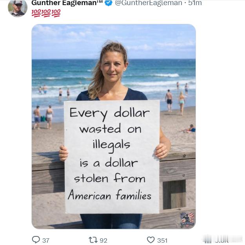Image resolution: width=245 pixels, height=245 pixels.
Task: Open the Gunther Eagleman display name
Action: [x=67, y=3]
